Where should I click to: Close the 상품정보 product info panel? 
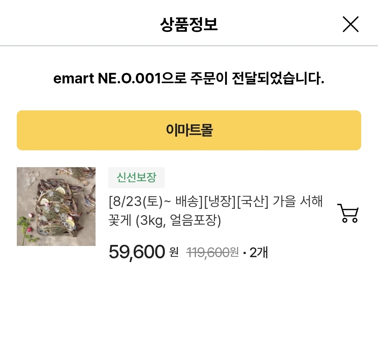tap(350, 25)
